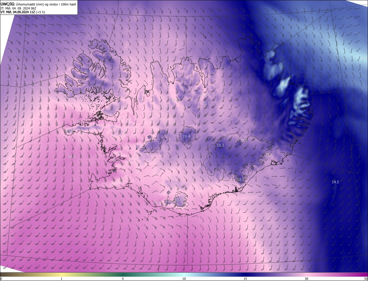Click the 20.4 value over the Westfjords
This screenshot has width=368, height=281.
(87, 71)
